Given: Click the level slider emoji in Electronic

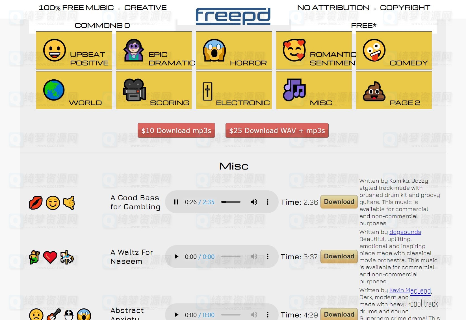Looking at the screenshot, I should 207,91.
